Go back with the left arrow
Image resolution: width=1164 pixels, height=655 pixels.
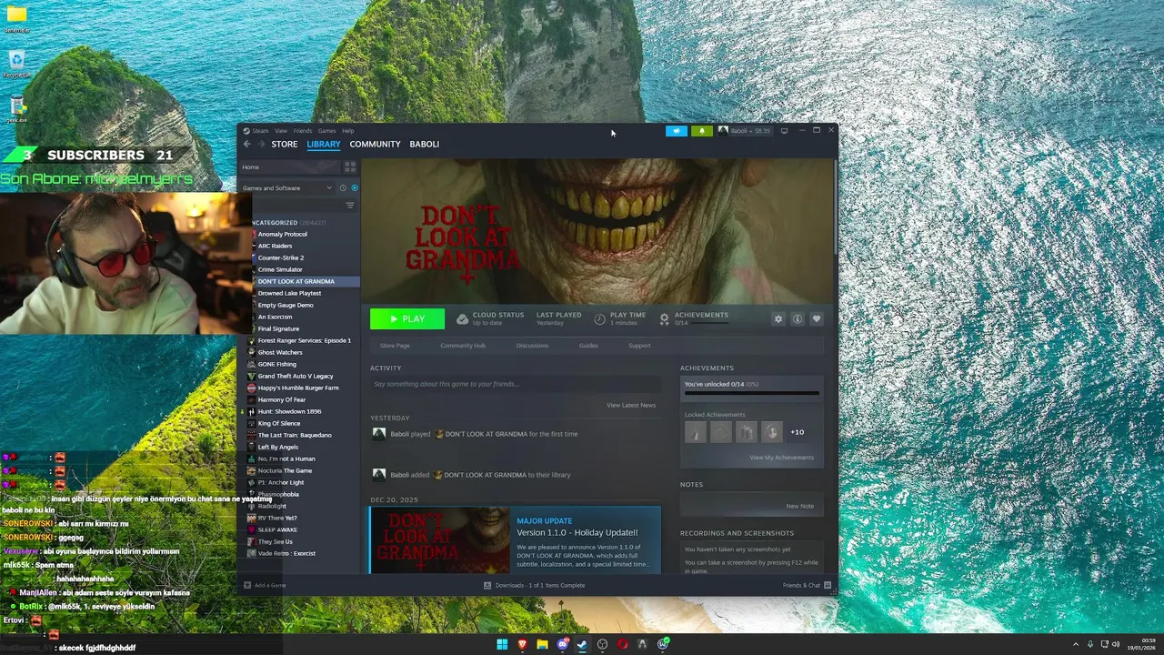point(246,144)
